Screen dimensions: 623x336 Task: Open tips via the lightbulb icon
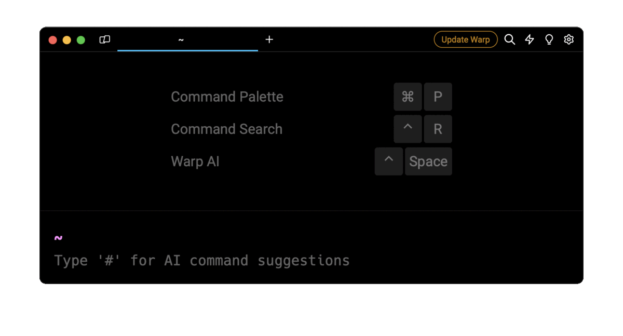(x=549, y=39)
